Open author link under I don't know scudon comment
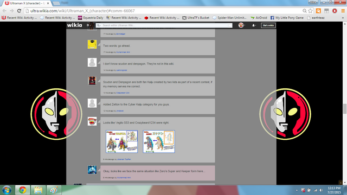 coord(121,70)
